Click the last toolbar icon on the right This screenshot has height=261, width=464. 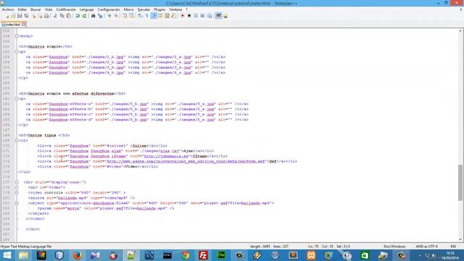(225, 16)
